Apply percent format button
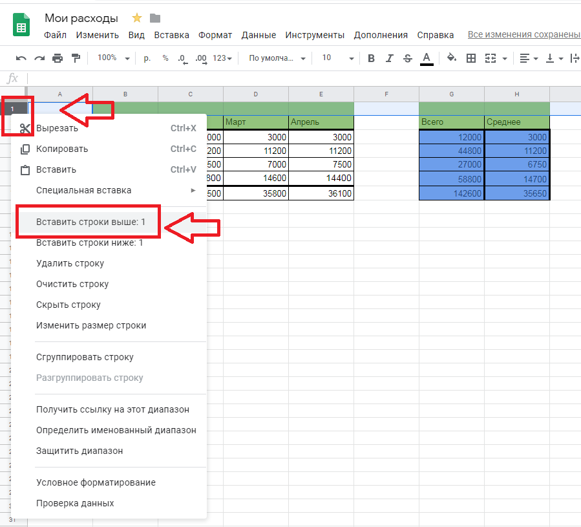 165,58
